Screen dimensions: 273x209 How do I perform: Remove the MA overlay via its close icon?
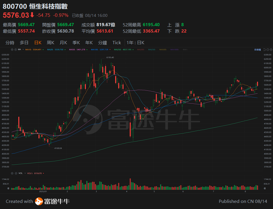point(16,50)
